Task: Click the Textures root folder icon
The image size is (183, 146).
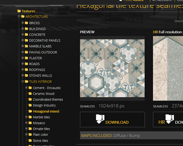Action: (x=19, y=11)
